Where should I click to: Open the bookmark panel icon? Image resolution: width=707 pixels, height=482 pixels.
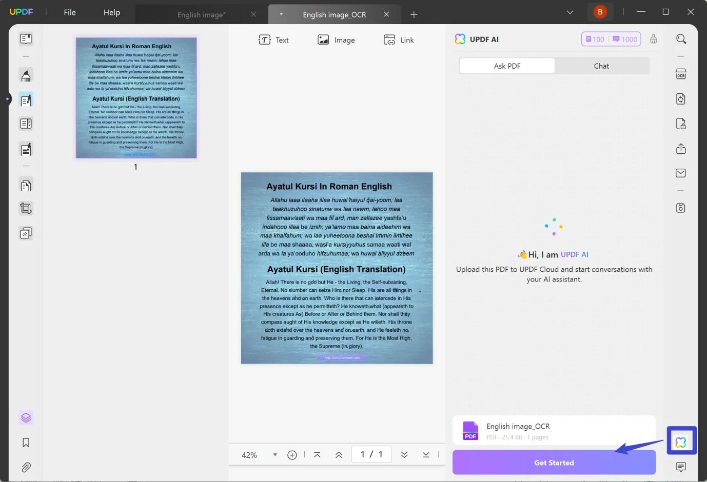click(x=26, y=443)
